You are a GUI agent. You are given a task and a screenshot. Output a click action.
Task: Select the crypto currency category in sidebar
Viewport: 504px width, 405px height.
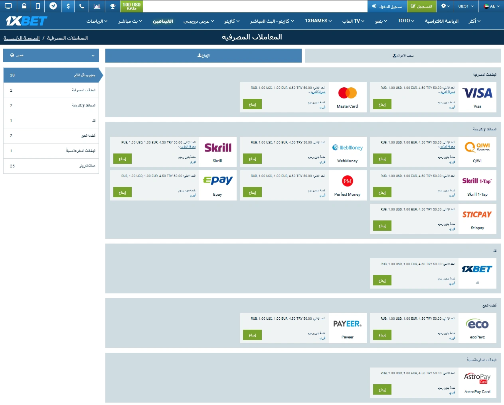(51, 166)
